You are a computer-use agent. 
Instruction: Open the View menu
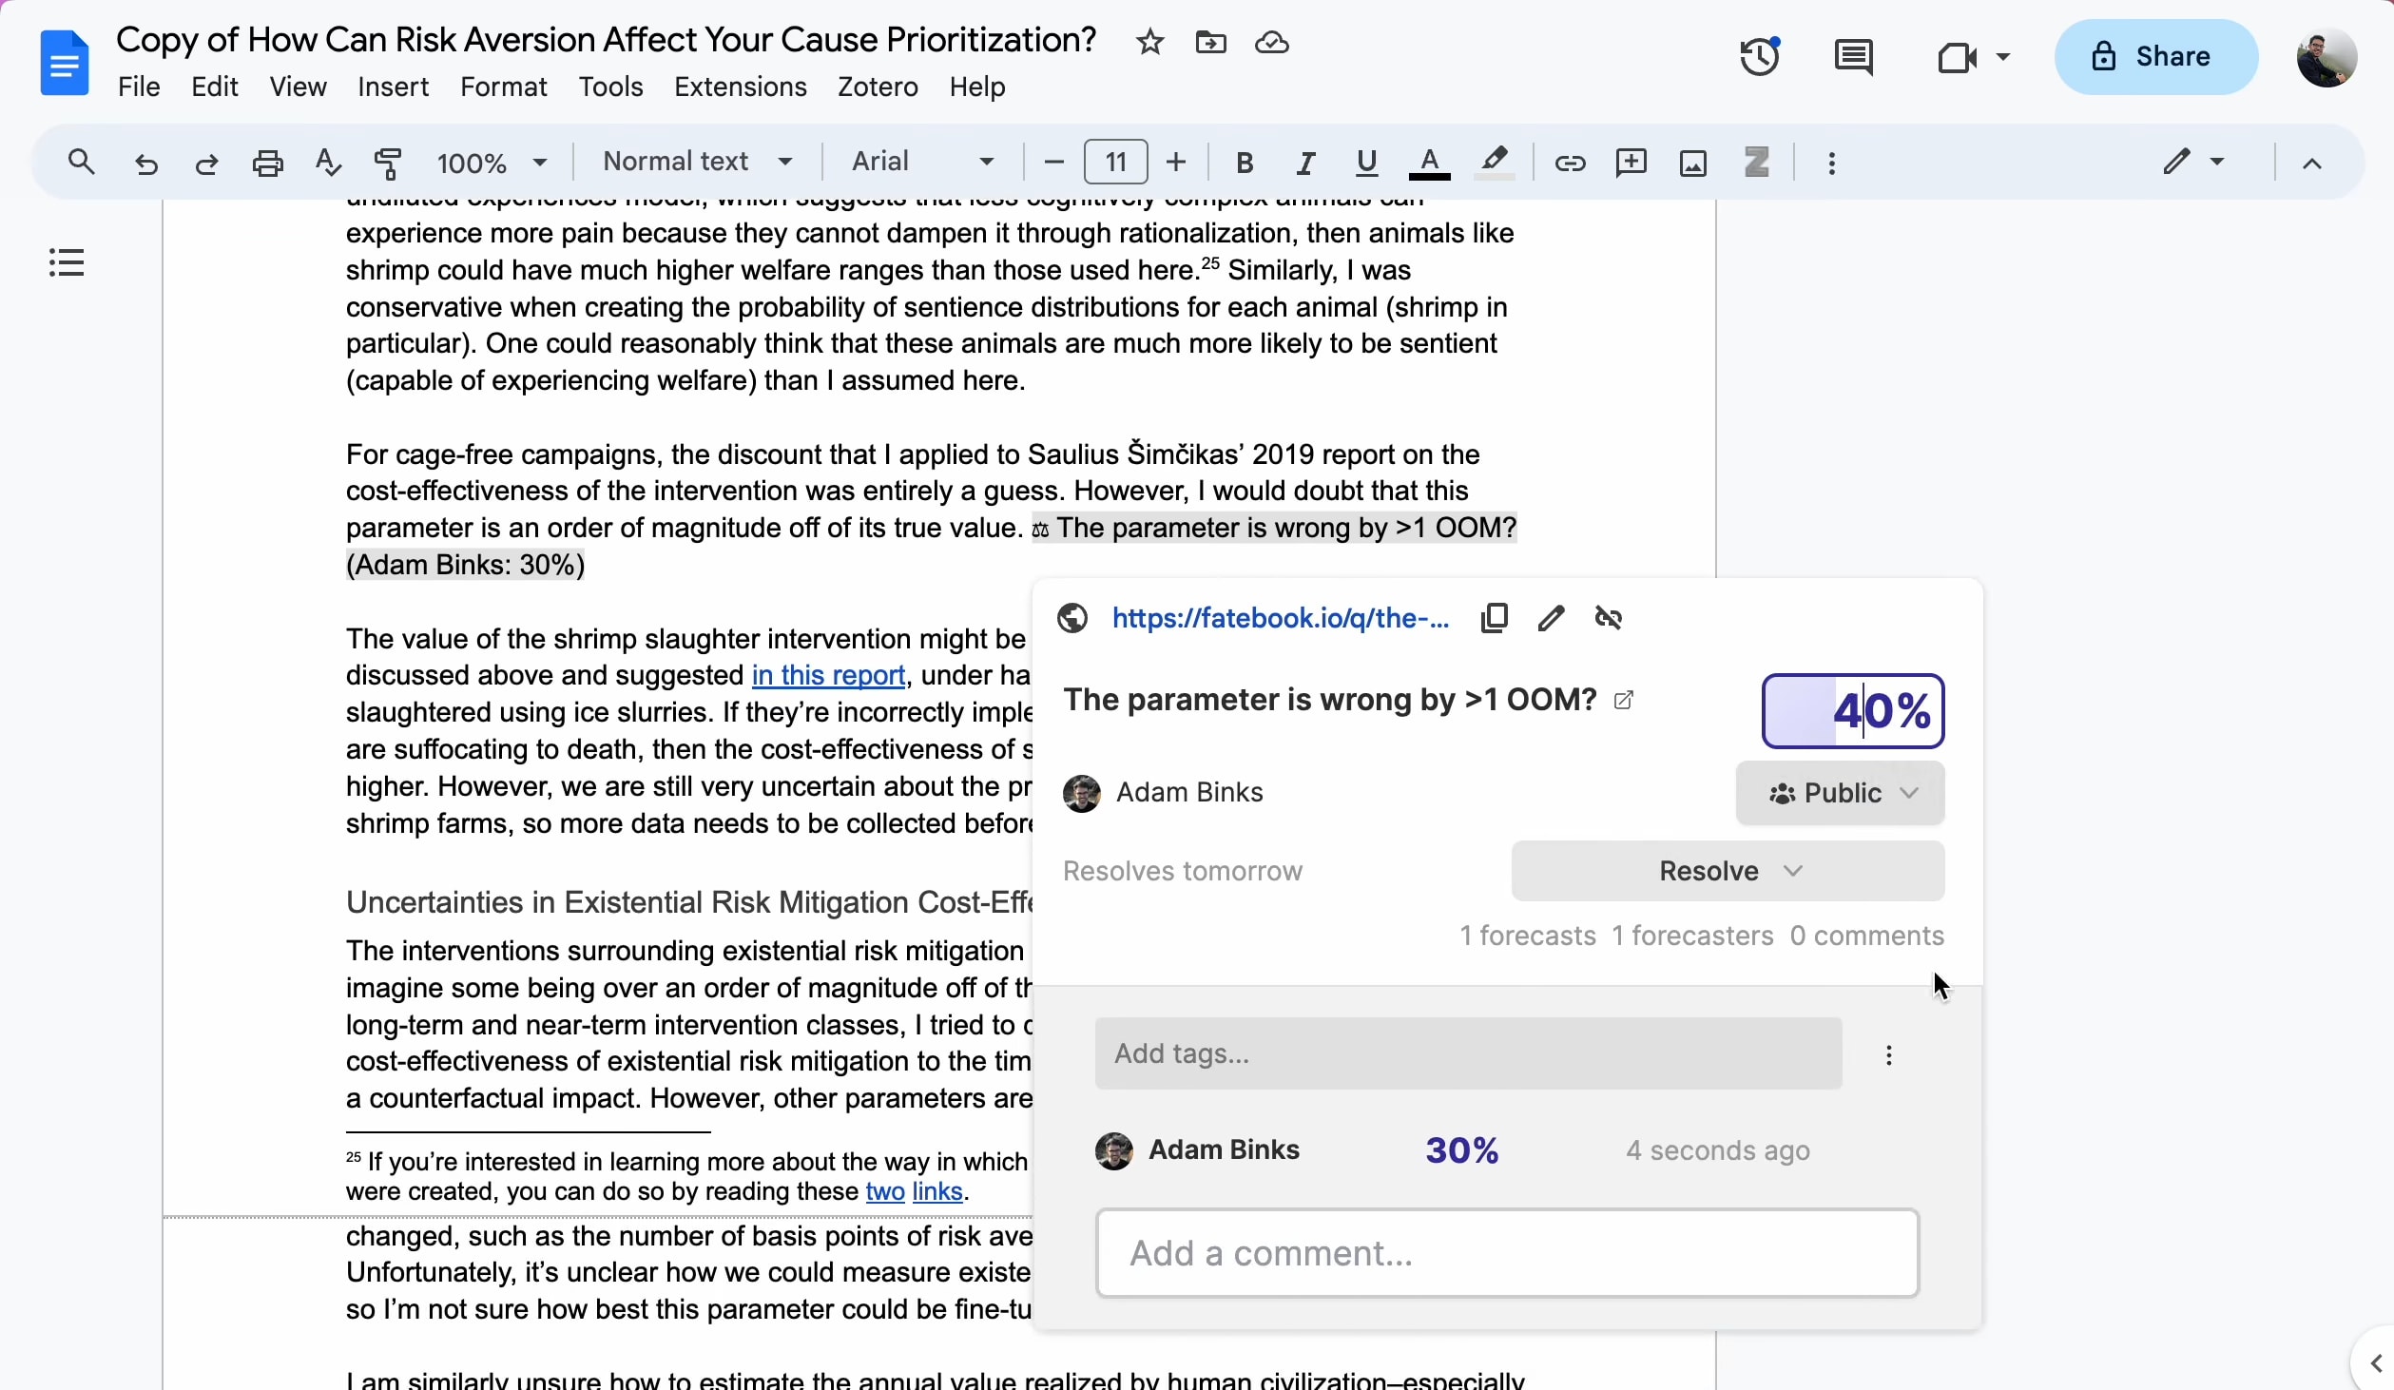point(298,87)
